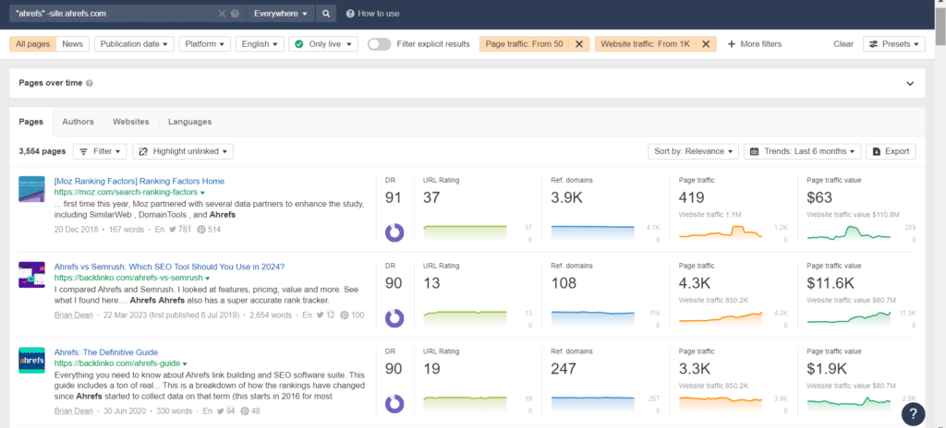
Task: Switch to the News filter
Action: (72, 44)
